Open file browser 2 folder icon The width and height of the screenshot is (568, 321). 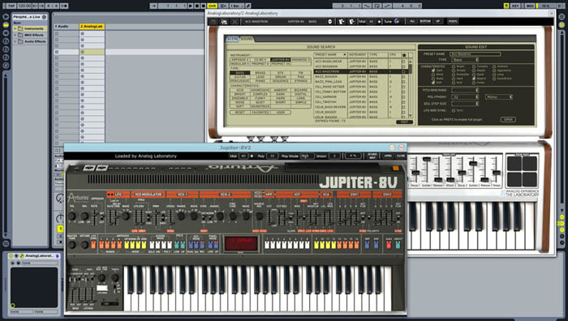click(6, 49)
